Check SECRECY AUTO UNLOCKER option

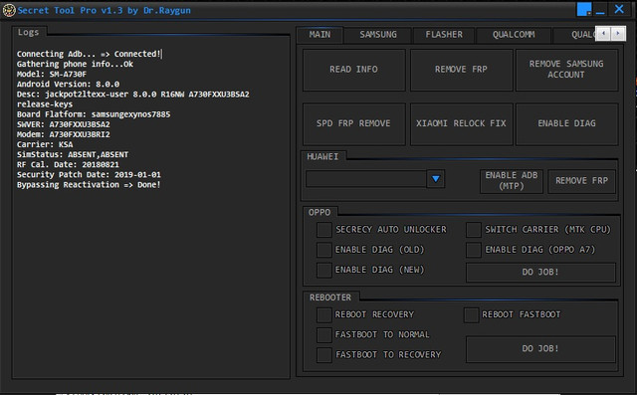(323, 230)
